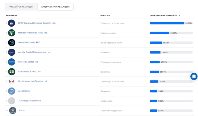The height and width of the screenshot is (116, 198).
Task: Click the 10,75% yield value
Action: (162, 81)
